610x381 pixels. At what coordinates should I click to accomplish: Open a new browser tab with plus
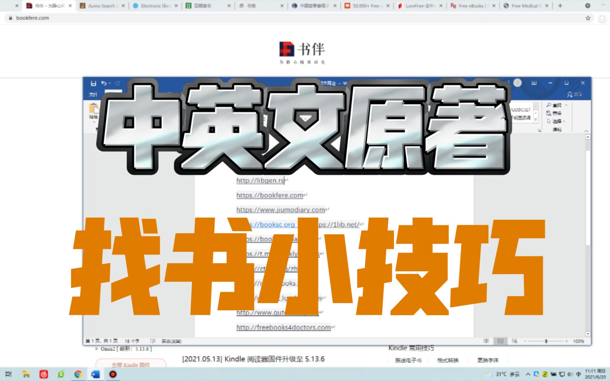[560, 6]
